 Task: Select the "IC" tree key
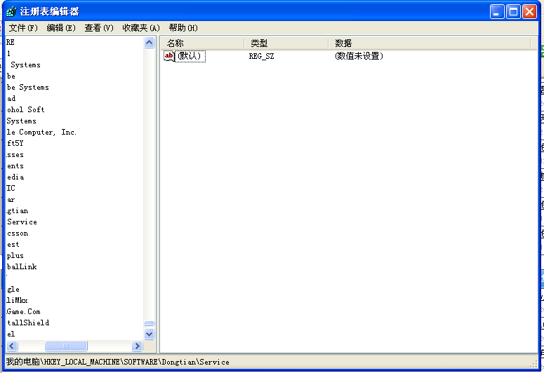11,188
